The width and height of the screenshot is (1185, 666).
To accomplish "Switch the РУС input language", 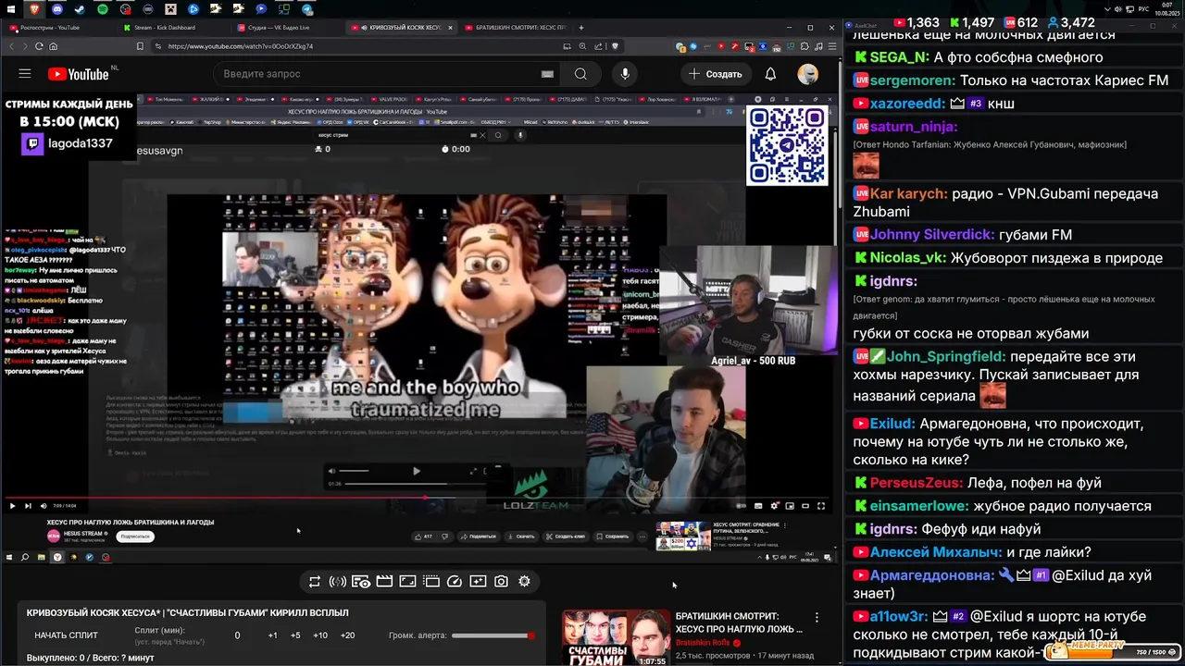I will pos(1143,9).
